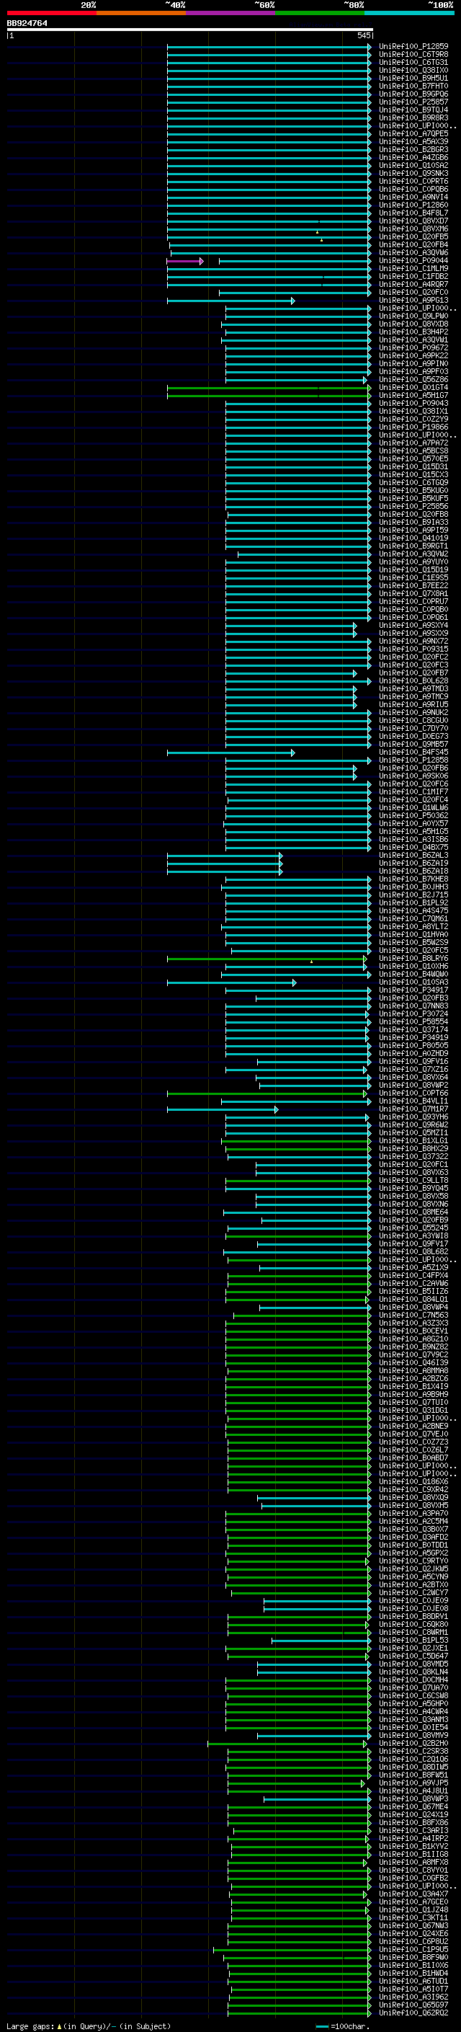Image resolution: width=461 pixels, height=2032 pixels.
Task: Select the UniRef100_A3QVW6 label
Action: (413, 252)
